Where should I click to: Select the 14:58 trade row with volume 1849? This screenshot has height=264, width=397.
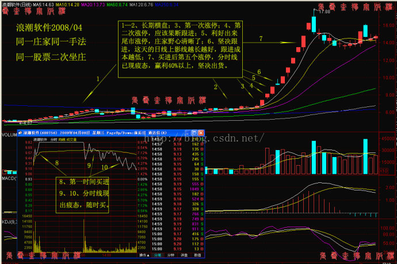[x=177, y=189]
